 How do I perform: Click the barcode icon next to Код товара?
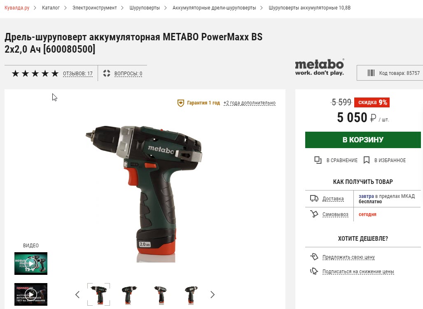371,73
